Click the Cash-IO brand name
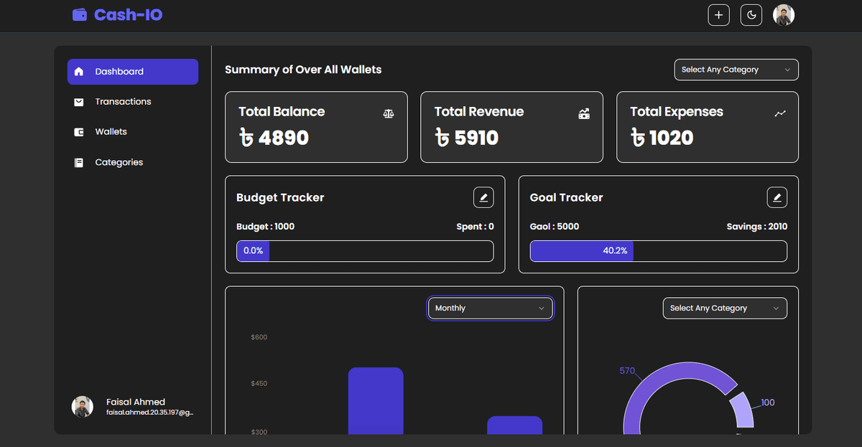The image size is (862, 447). click(129, 14)
